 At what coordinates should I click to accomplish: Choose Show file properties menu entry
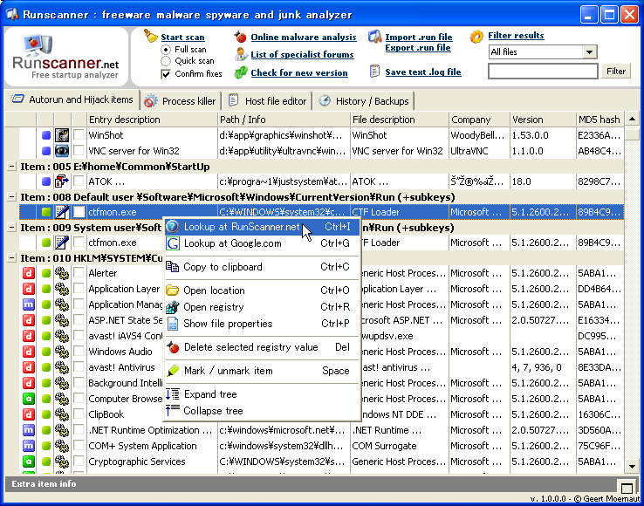262,324
